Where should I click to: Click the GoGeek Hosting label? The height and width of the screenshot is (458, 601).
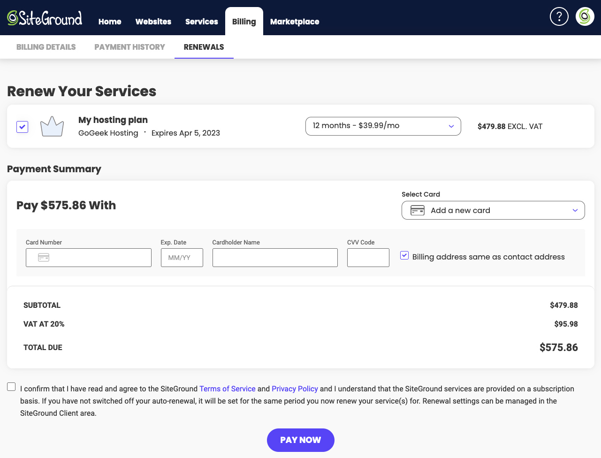pyautogui.click(x=108, y=133)
